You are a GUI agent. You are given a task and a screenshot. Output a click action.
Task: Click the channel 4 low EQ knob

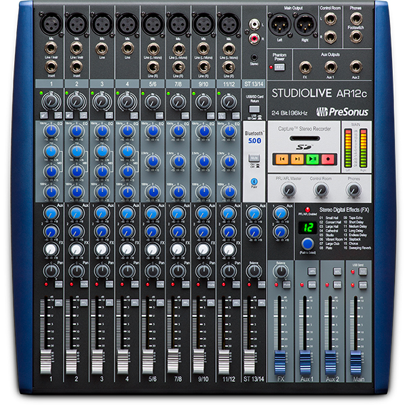[128, 192]
